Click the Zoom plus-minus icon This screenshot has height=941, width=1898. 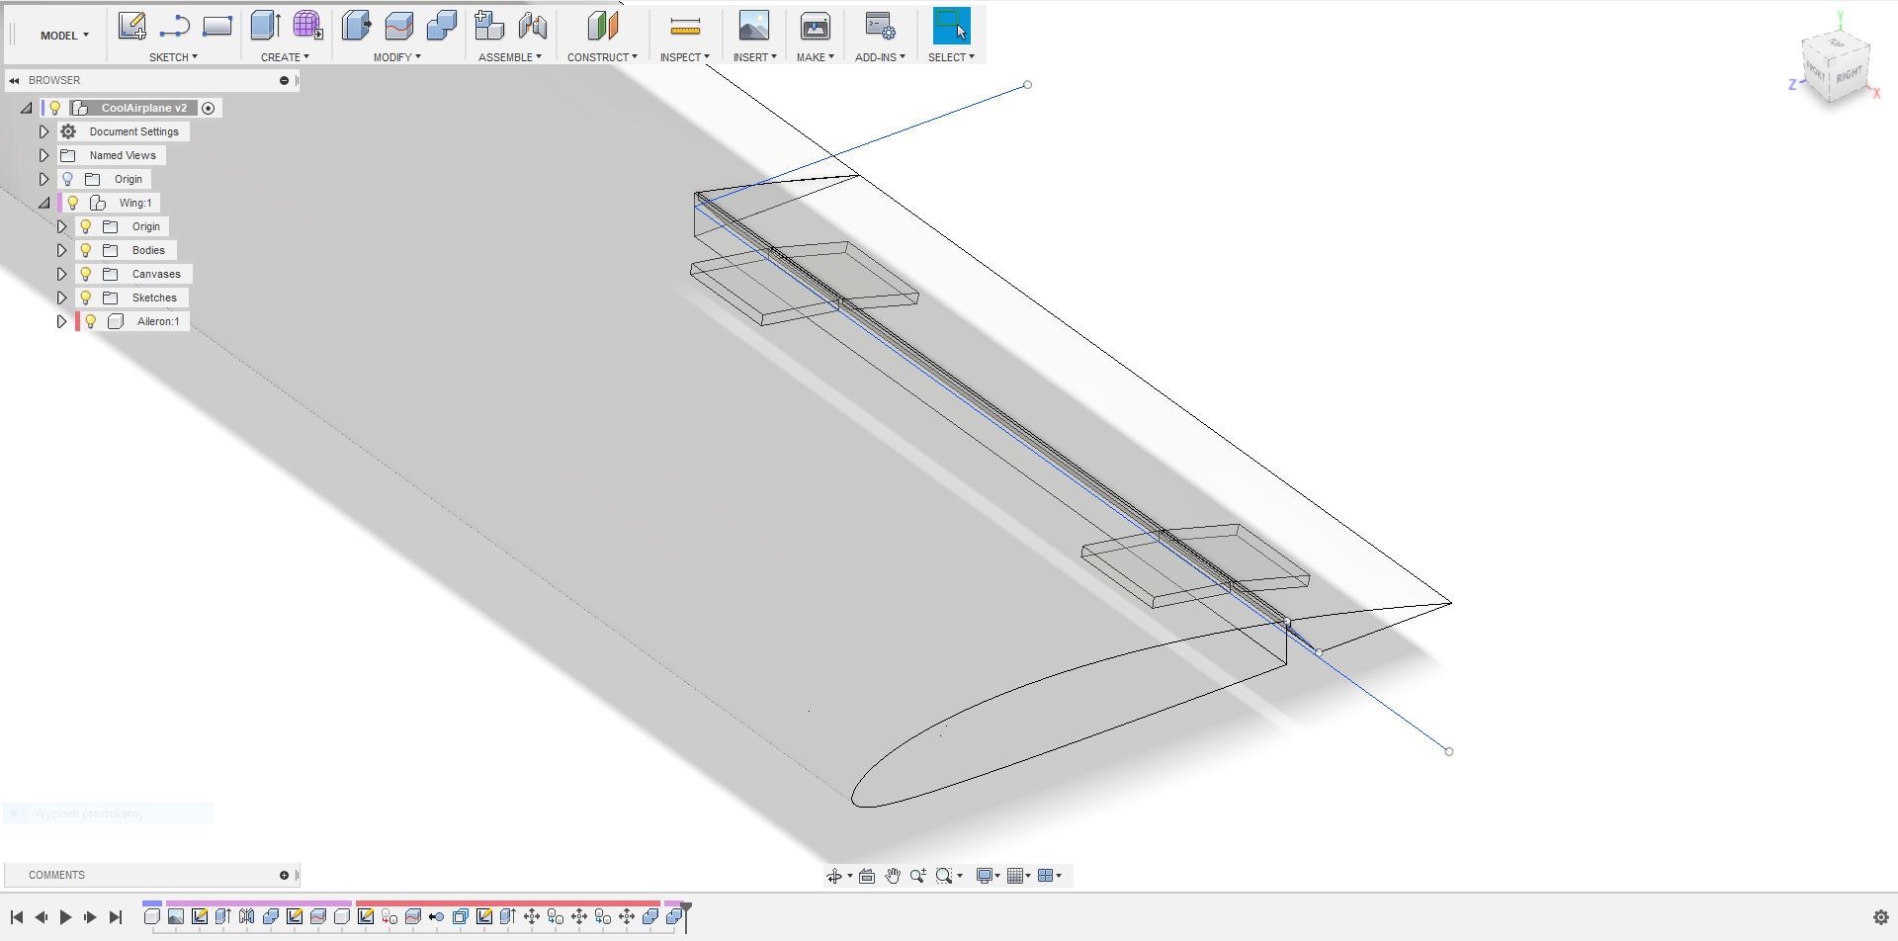(918, 876)
